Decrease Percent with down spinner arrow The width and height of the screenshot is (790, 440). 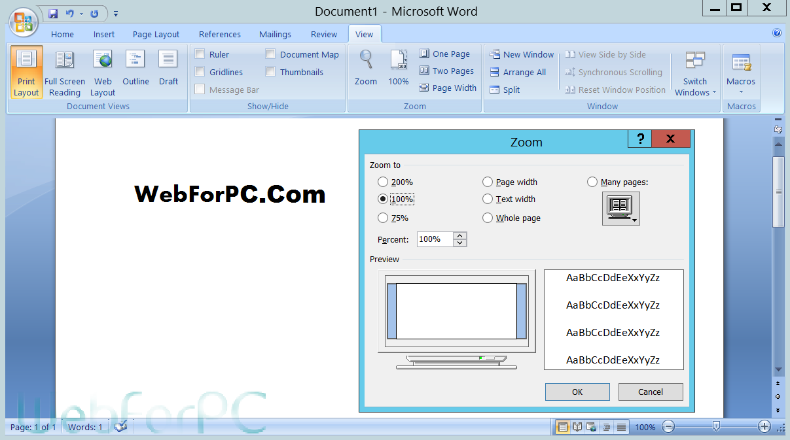pos(460,243)
